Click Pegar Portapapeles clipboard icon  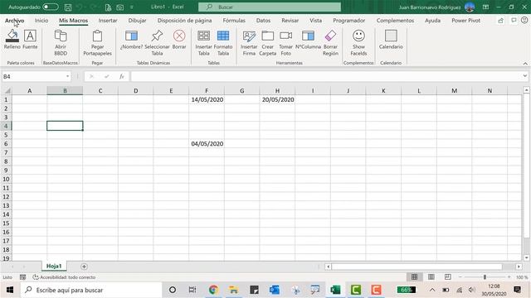98,36
